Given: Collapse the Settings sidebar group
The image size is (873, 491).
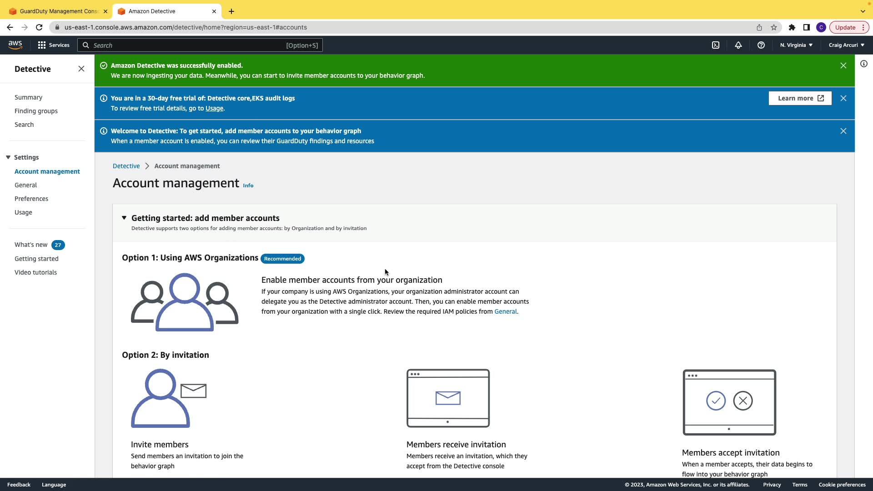Looking at the screenshot, I should 8,157.
